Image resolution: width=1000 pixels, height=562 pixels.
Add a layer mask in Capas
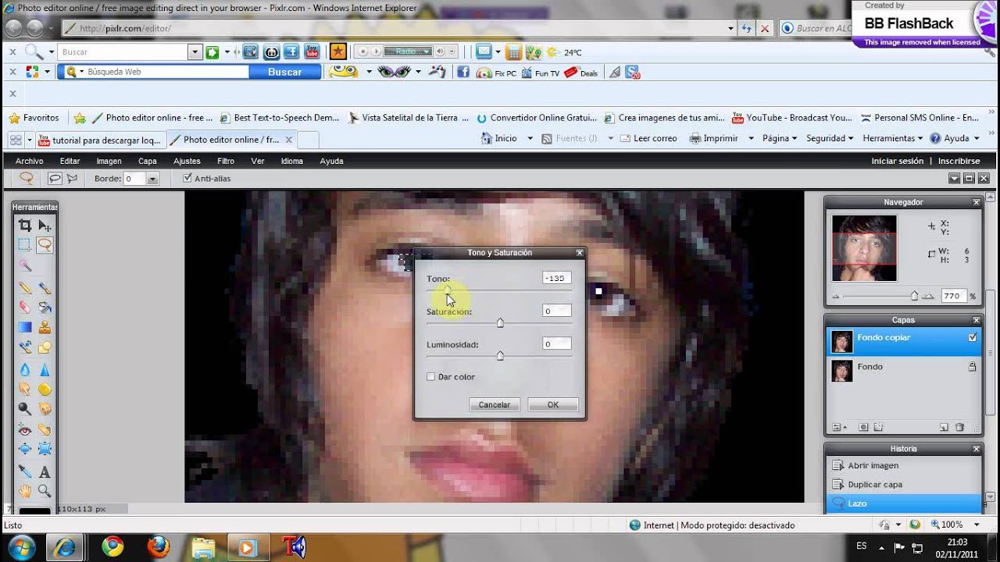click(x=863, y=427)
